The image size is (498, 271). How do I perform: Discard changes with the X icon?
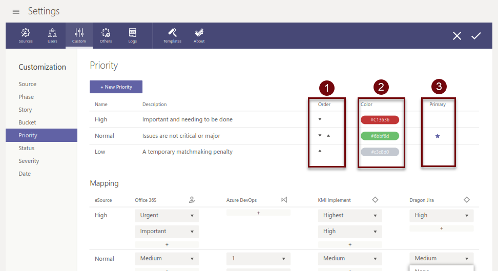[x=457, y=35]
